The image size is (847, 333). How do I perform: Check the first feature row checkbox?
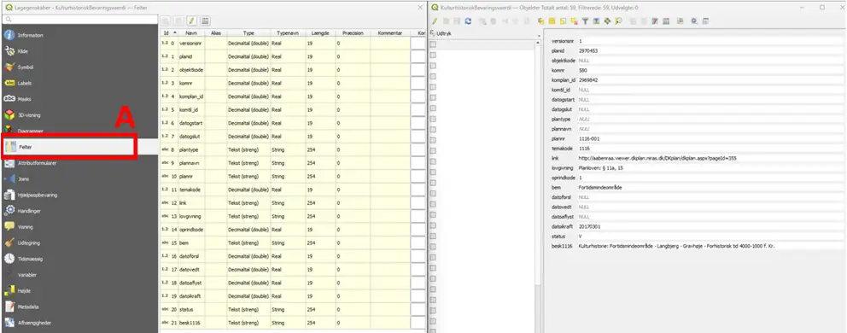click(x=433, y=44)
